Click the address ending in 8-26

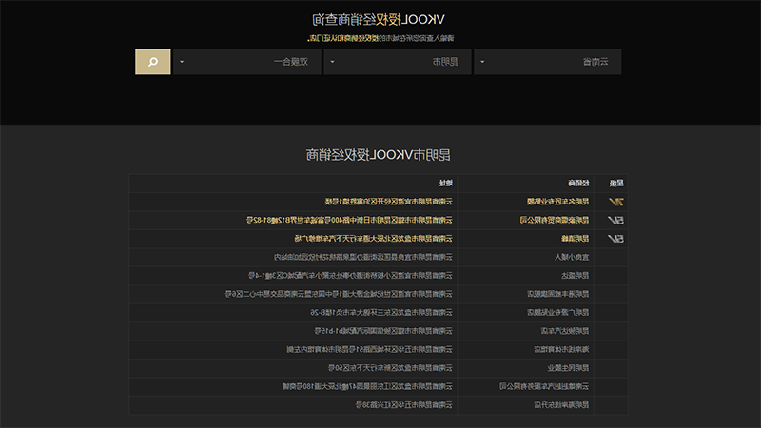tap(381, 312)
